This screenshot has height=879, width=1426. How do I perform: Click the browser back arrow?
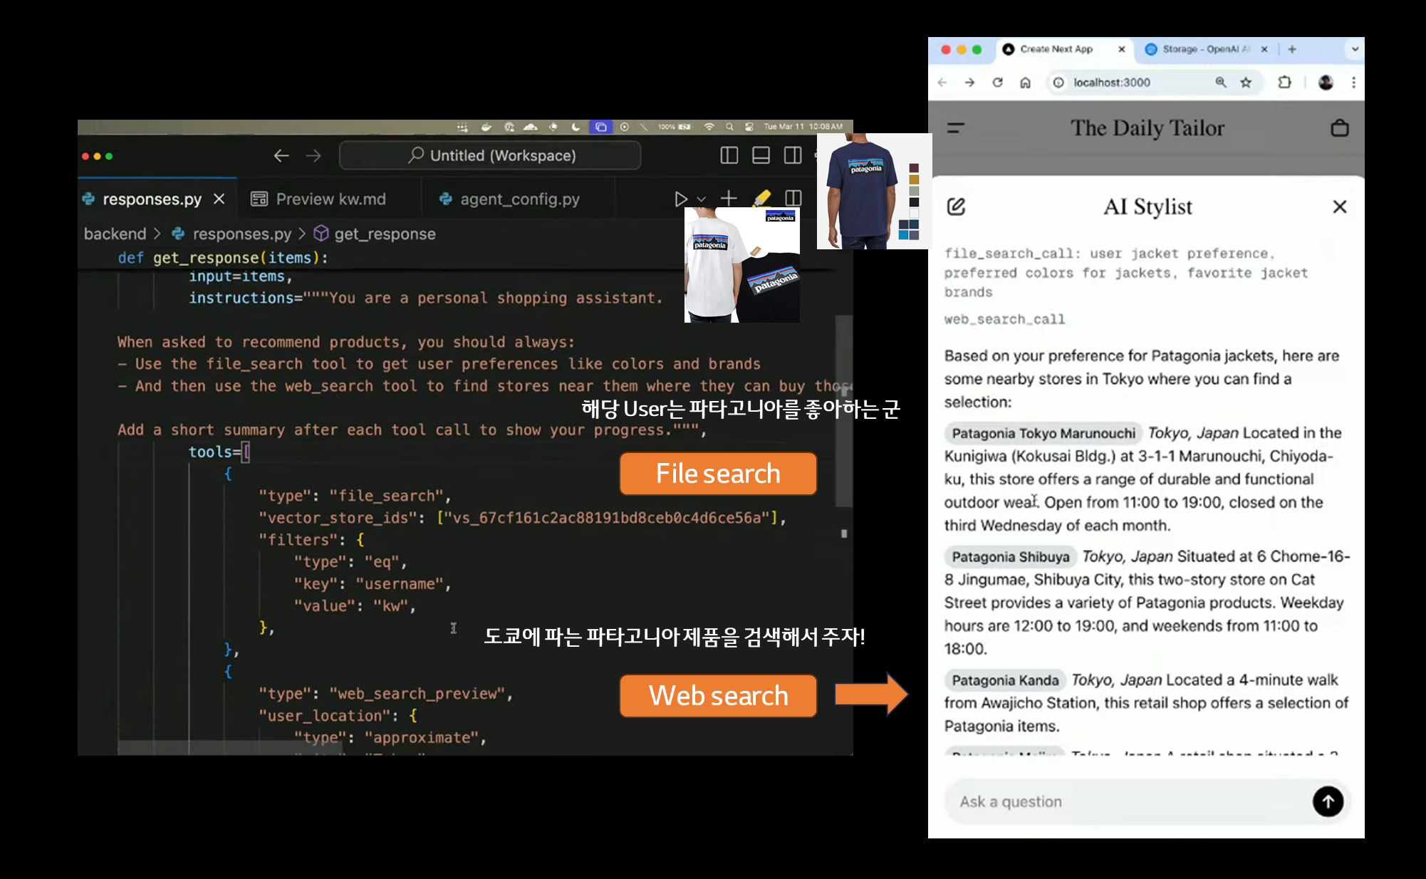click(x=942, y=83)
